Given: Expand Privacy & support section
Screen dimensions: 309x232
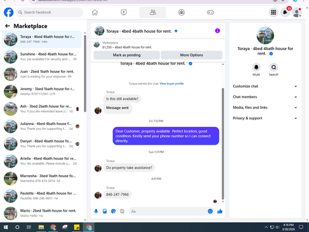Looking at the screenshot, I should point(265,118).
